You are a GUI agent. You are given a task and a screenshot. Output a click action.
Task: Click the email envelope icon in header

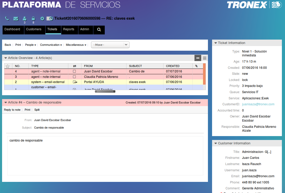click(x=16, y=19)
